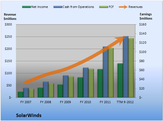163x121 pixels.
Task: Click the orange Revenues legend arrow
Action: coord(123,7)
